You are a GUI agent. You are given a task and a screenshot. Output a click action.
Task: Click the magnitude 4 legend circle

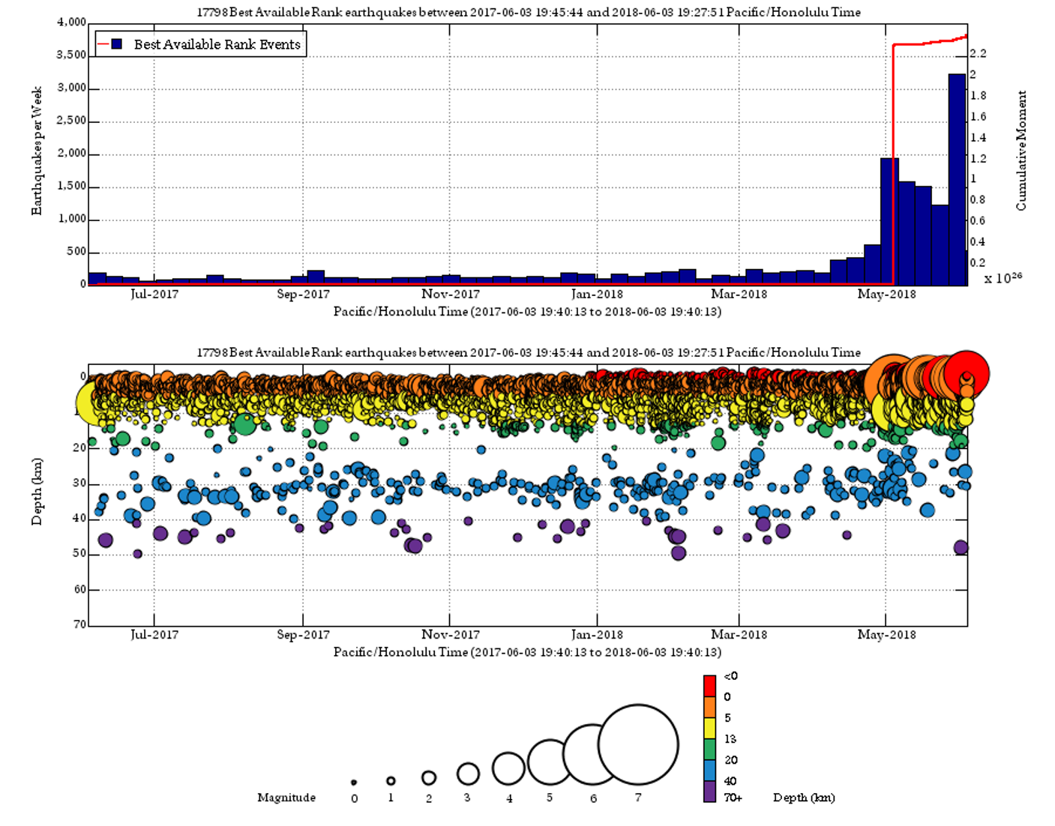508,768
